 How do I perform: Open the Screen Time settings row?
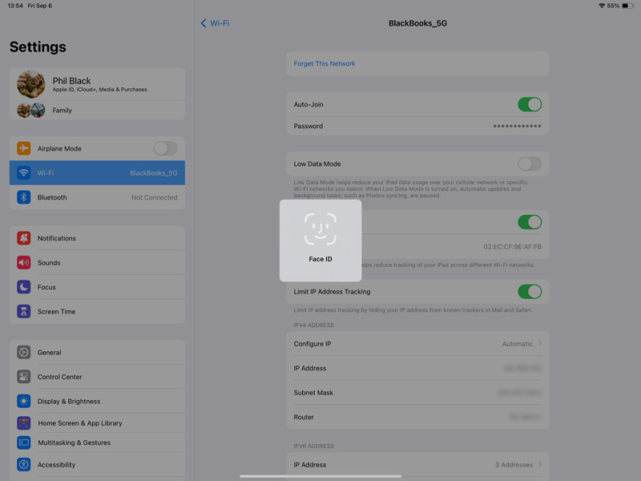97,312
